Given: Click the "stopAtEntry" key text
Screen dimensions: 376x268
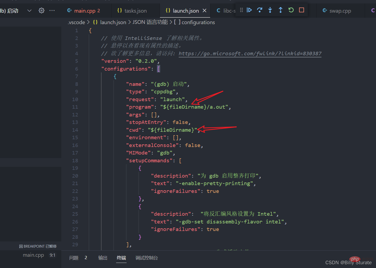Looking at the screenshot, I should click(146, 122).
